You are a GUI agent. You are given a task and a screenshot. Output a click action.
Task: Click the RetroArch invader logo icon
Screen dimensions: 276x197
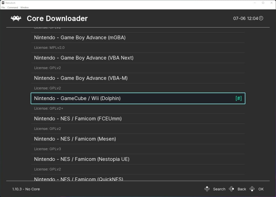[x=16, y=18]
